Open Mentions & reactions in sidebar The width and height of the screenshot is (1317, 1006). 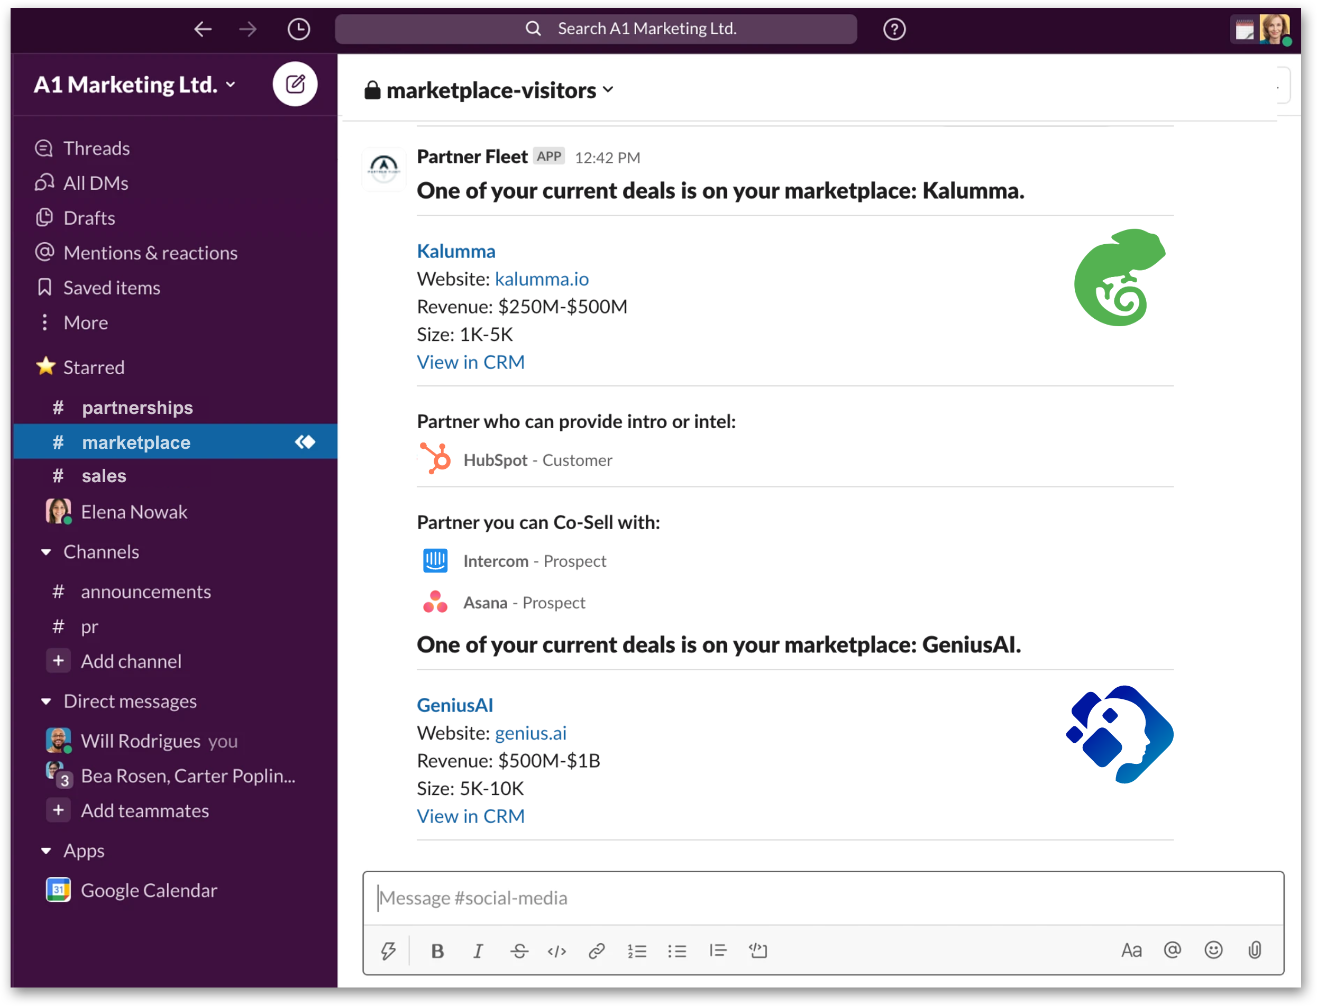[x=150, y=253]
